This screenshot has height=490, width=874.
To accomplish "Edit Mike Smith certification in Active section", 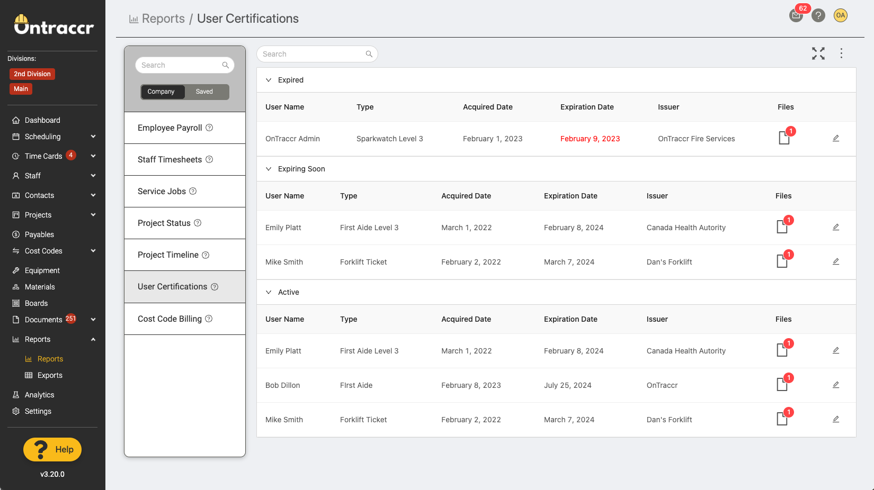I will click(836, 419).
